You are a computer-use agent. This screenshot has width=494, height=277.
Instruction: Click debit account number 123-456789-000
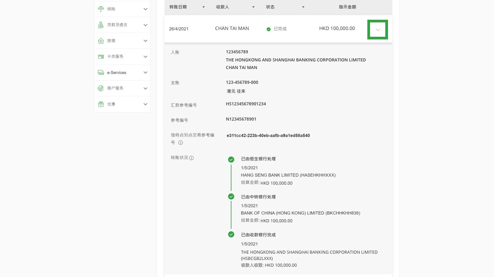point(242,82)
